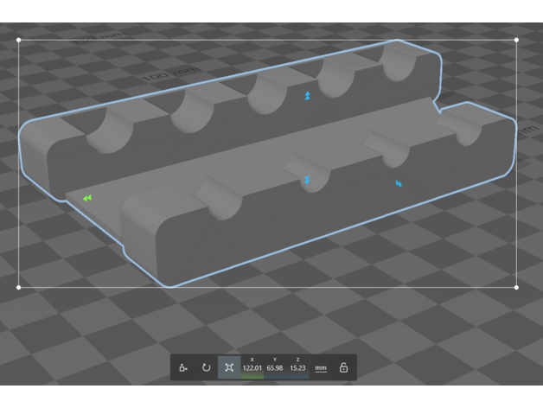Select the Move tool icon
This screenshot has height=408, width=543.
pyautogui.click(x=183, y=367)
